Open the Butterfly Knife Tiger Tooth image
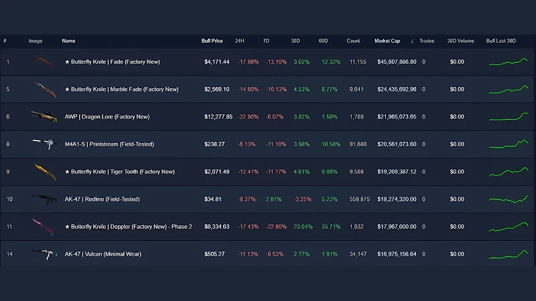The width and height of the screenshot is (536, 301). [46, 172]
